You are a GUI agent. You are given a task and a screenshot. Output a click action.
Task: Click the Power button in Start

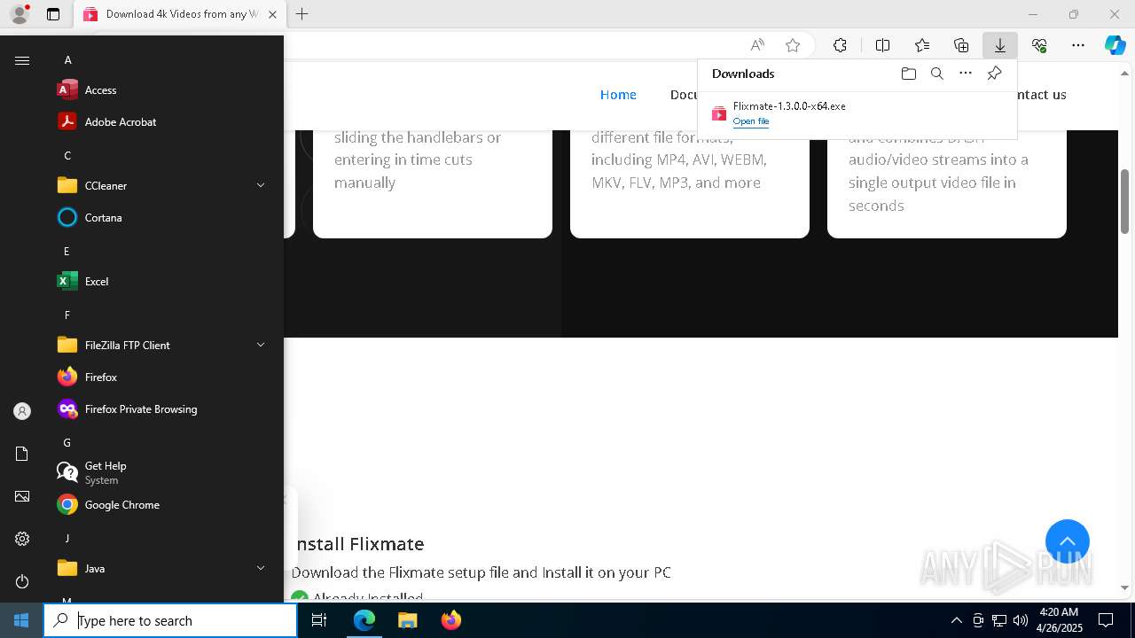pyautogui.click(x=22, y=581)
